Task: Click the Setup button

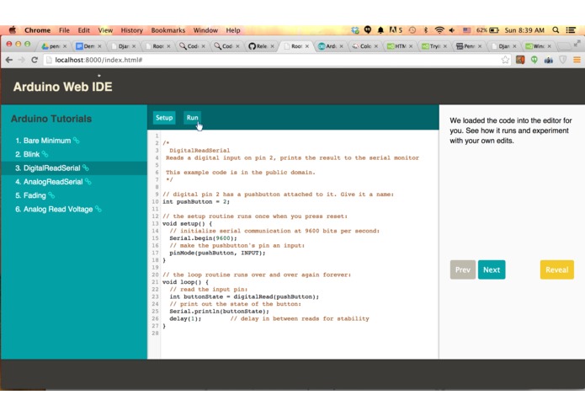Action: tap(164, 118)
